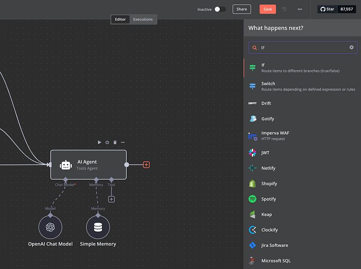Open AI Agent node's more options menu
Viewport: 361px width, 269px height.
(x=123, y=142)
